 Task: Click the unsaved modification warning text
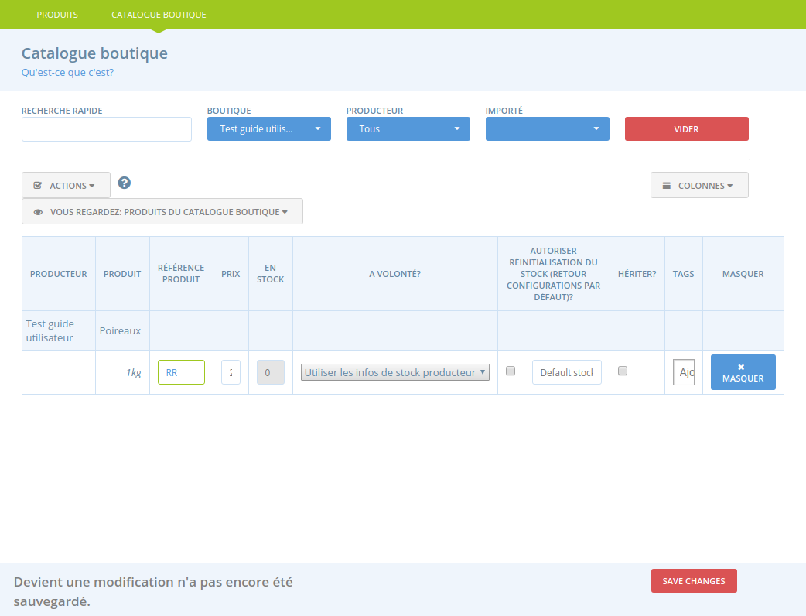click(153, 591)
